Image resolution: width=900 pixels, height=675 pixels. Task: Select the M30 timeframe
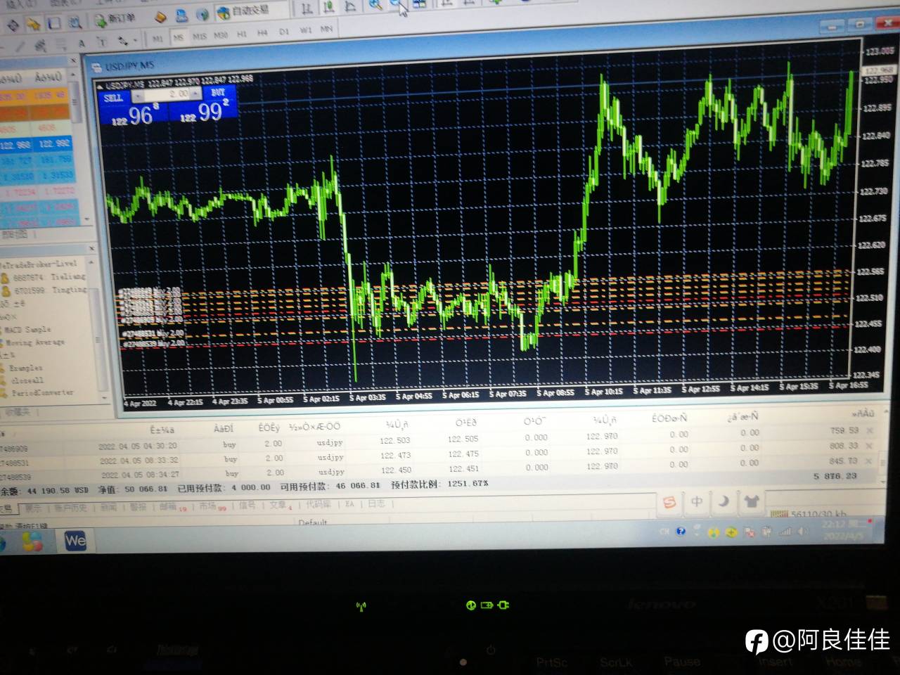[221, 34]
